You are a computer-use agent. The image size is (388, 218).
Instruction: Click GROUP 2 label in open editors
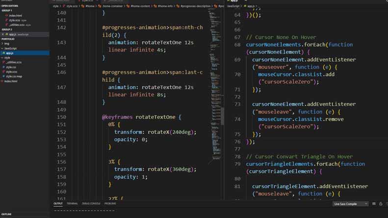tap(7, 30)
